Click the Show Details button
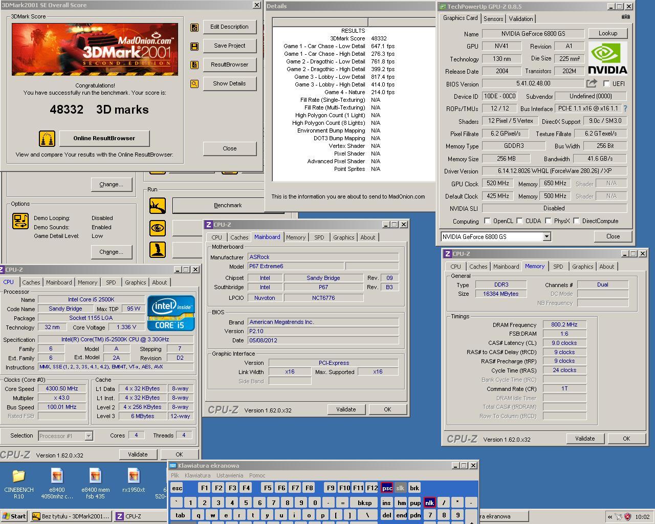This screenshot has width=655, height=524. (229, 83)
